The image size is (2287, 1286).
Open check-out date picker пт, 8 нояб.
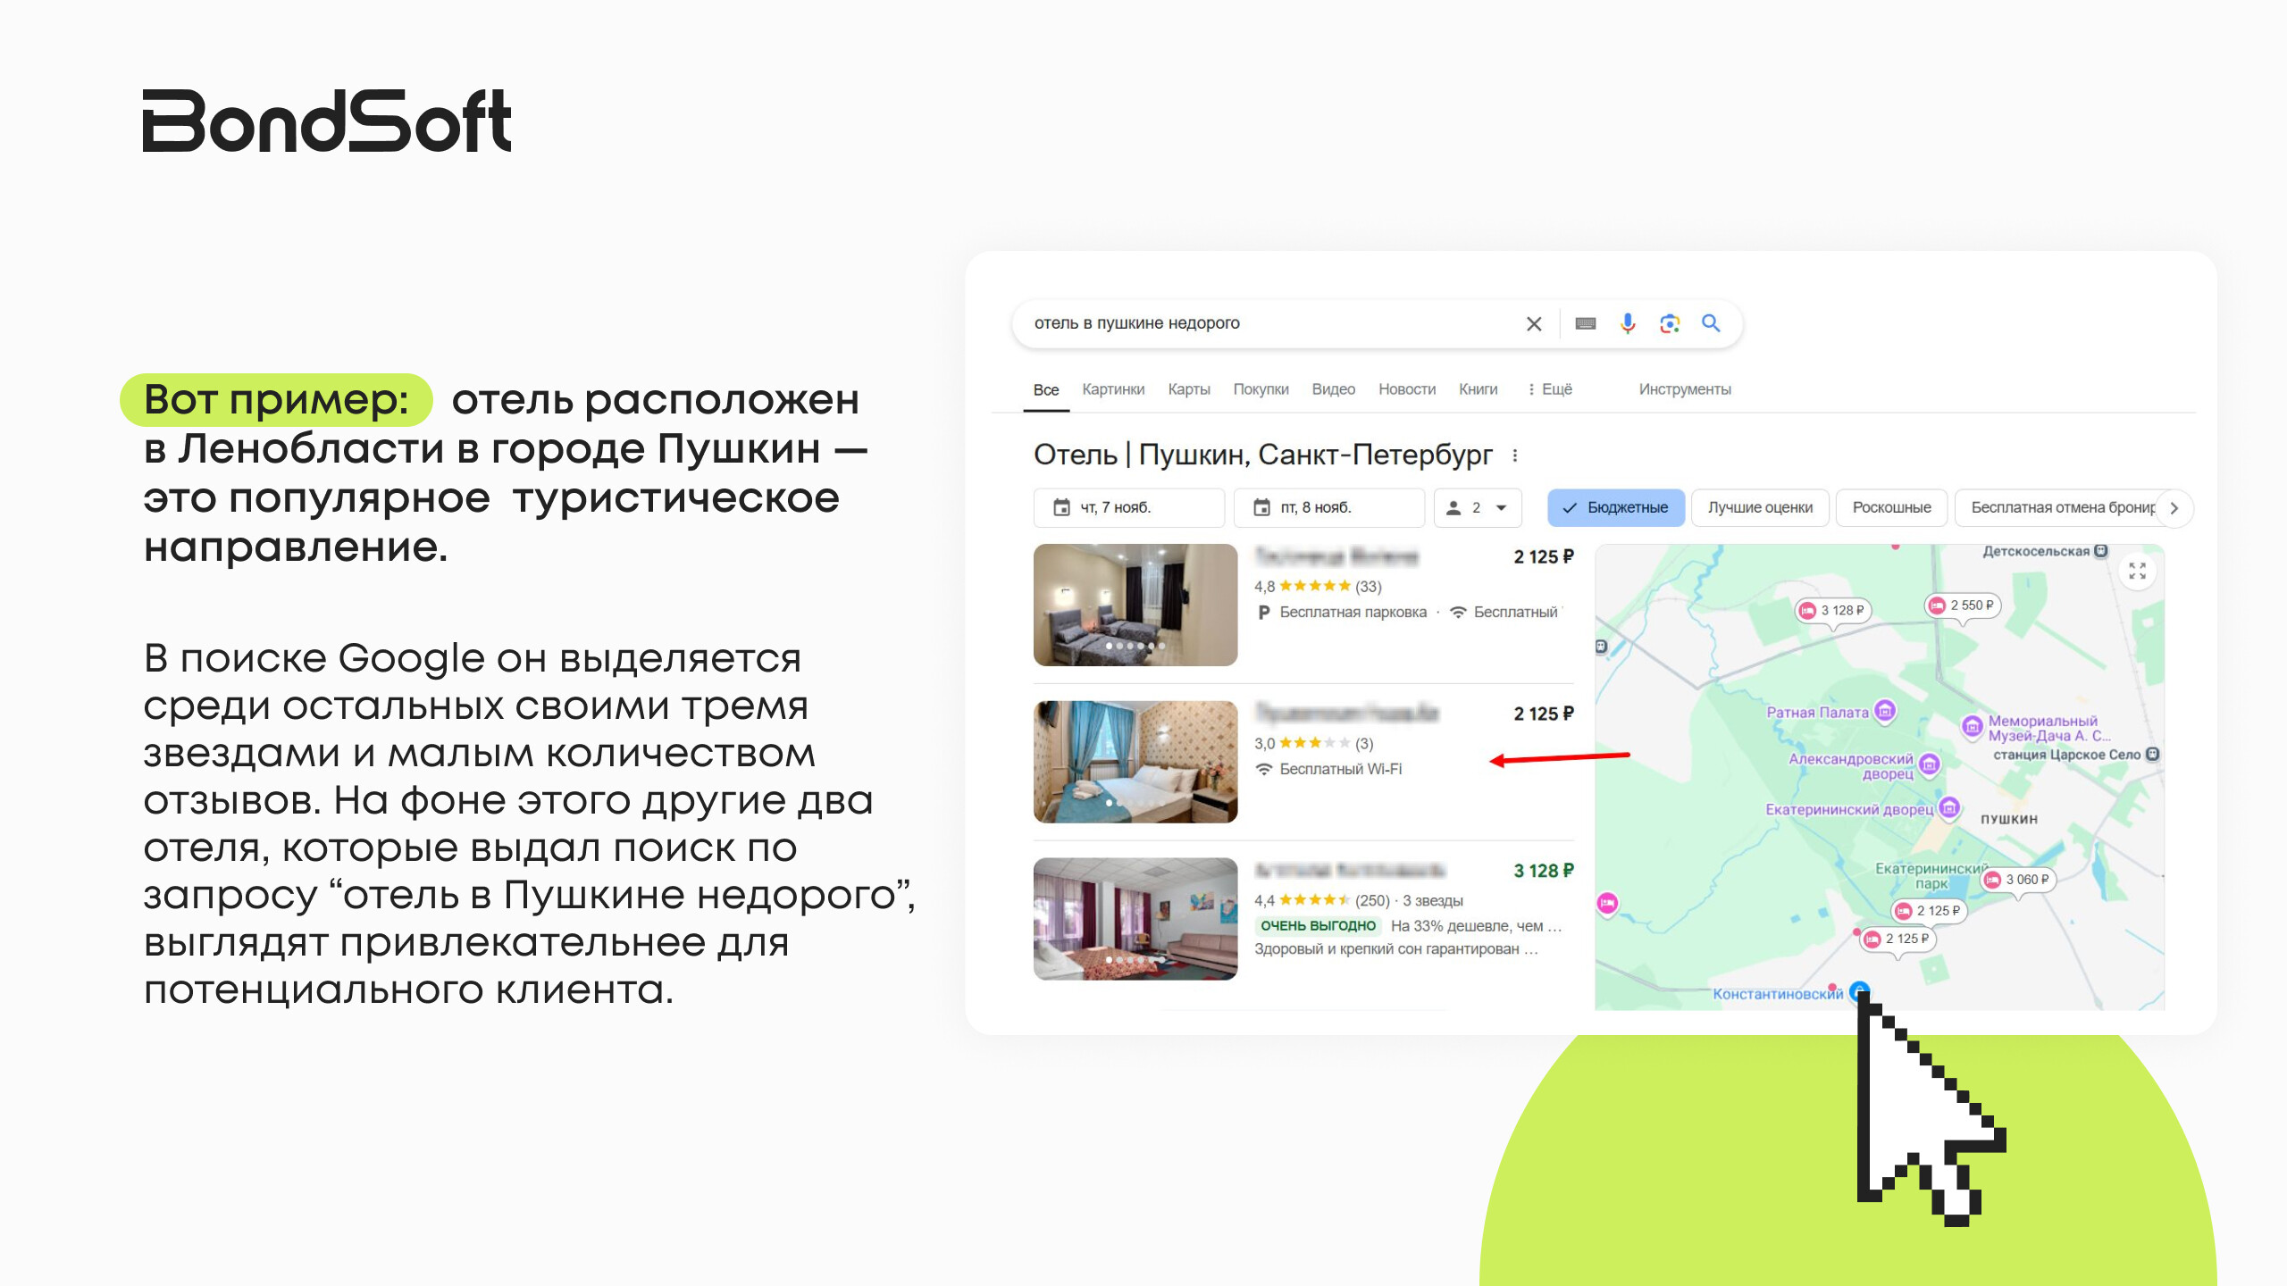(1328, 507)
